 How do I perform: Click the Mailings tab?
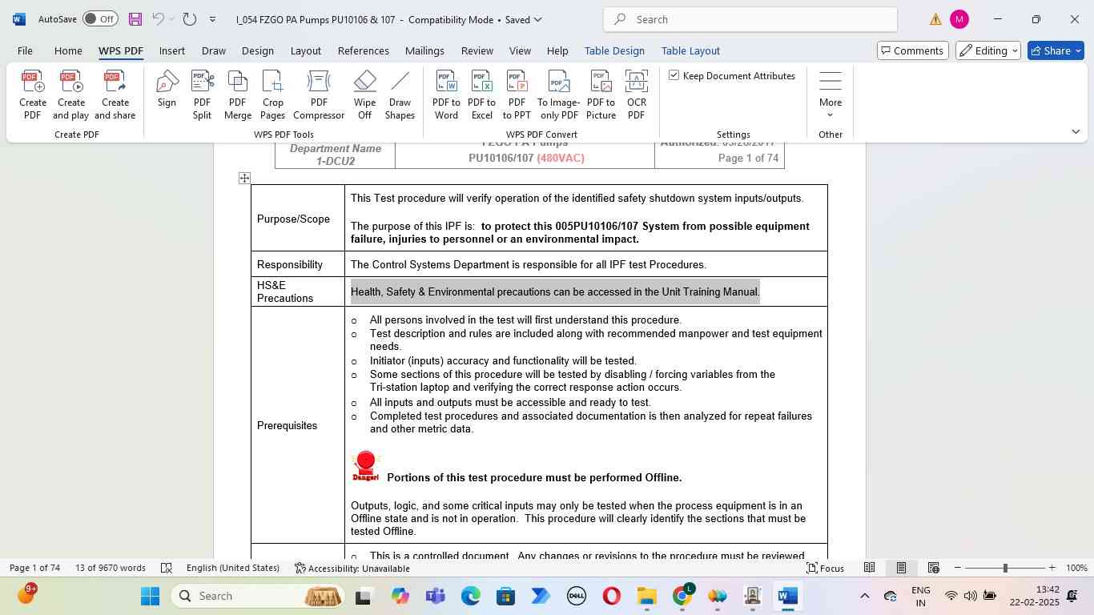[424, 50]
